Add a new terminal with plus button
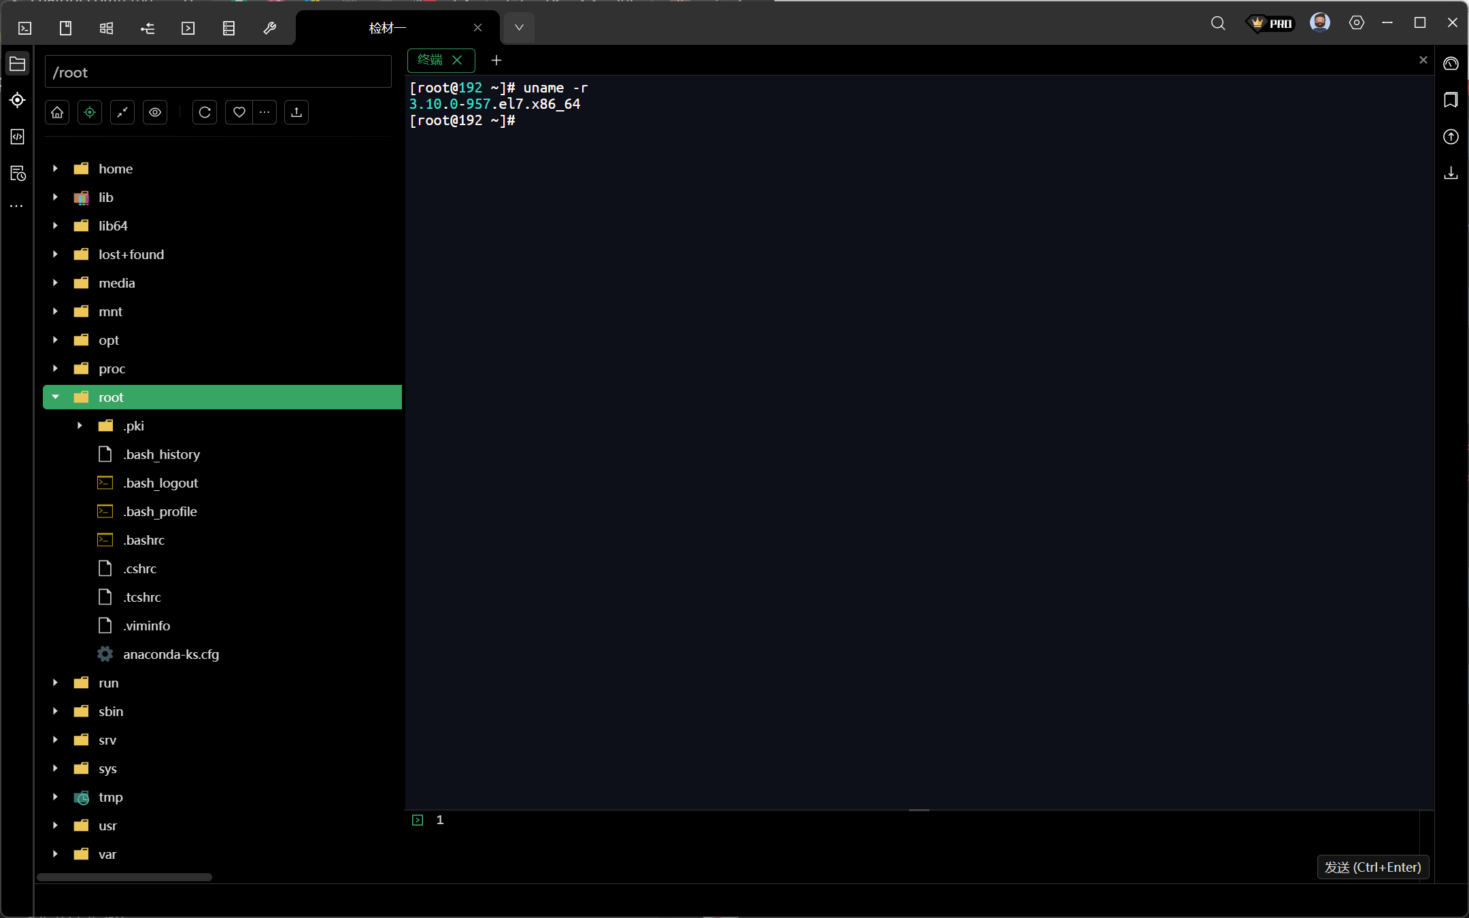1469x918 pixels. 496,60
